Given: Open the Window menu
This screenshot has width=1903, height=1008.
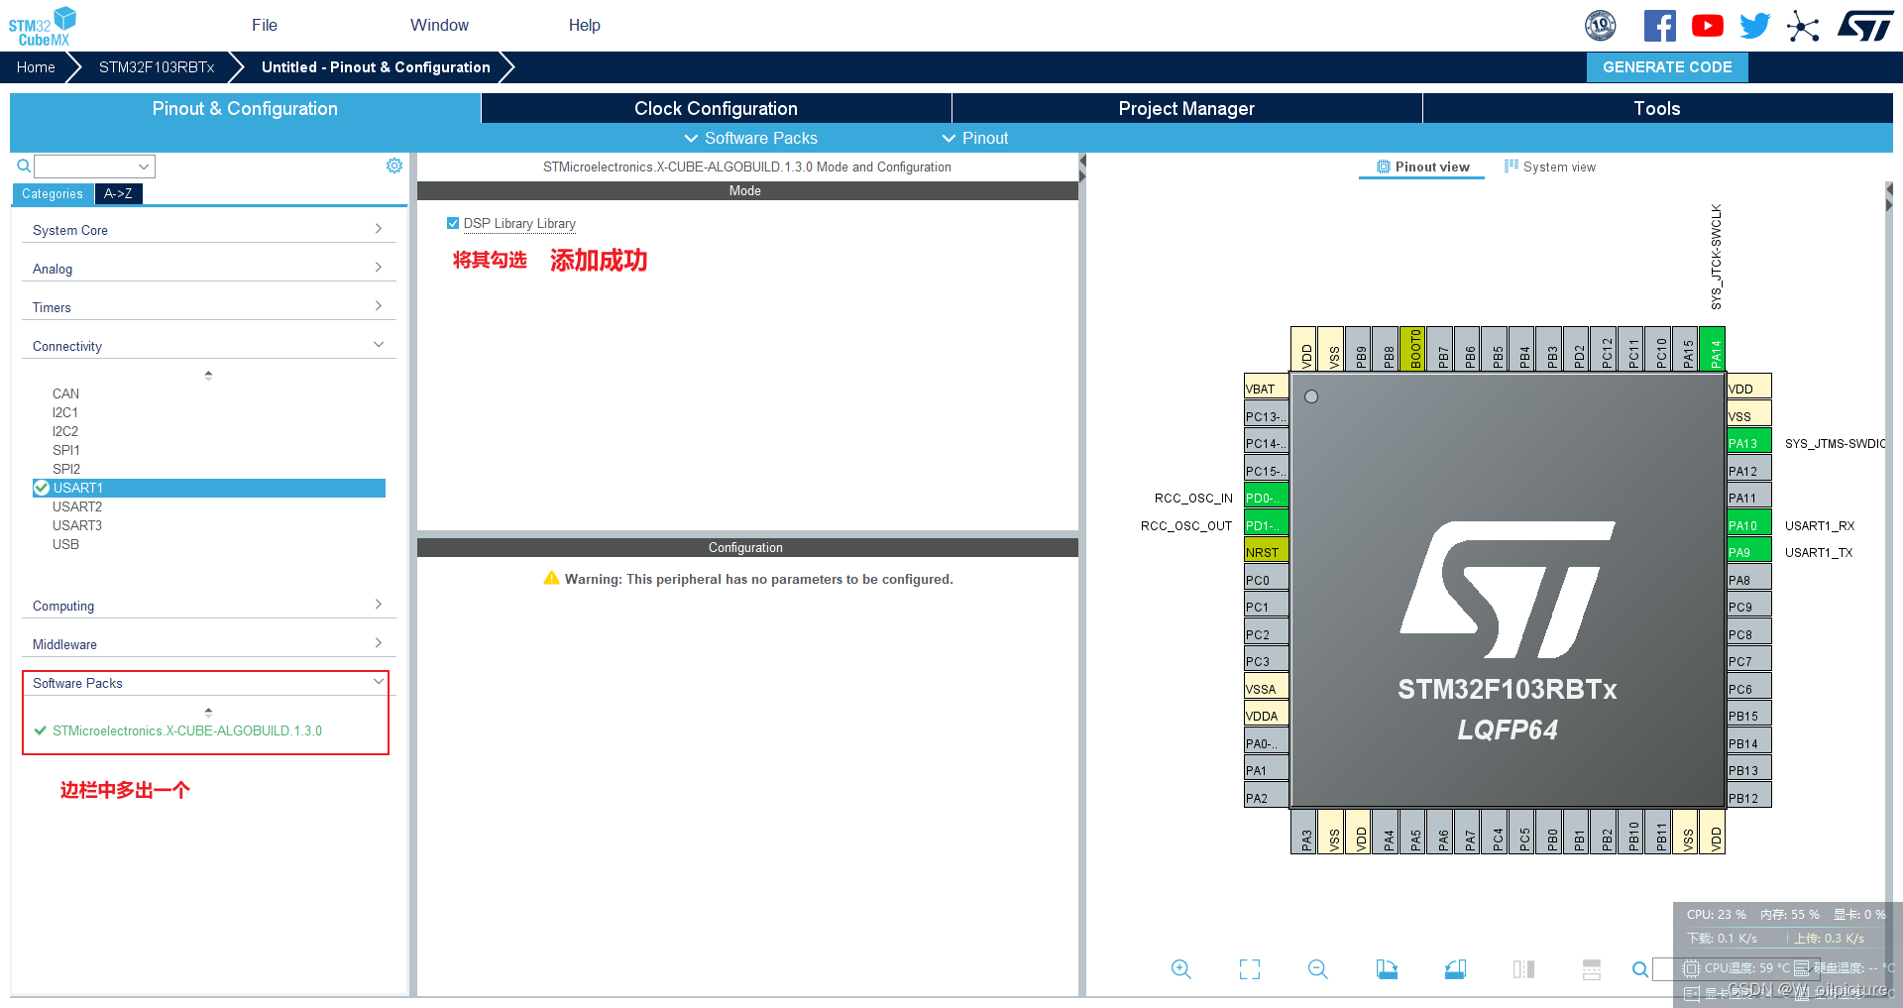Looking at the screenshot, I should [439, 25].
